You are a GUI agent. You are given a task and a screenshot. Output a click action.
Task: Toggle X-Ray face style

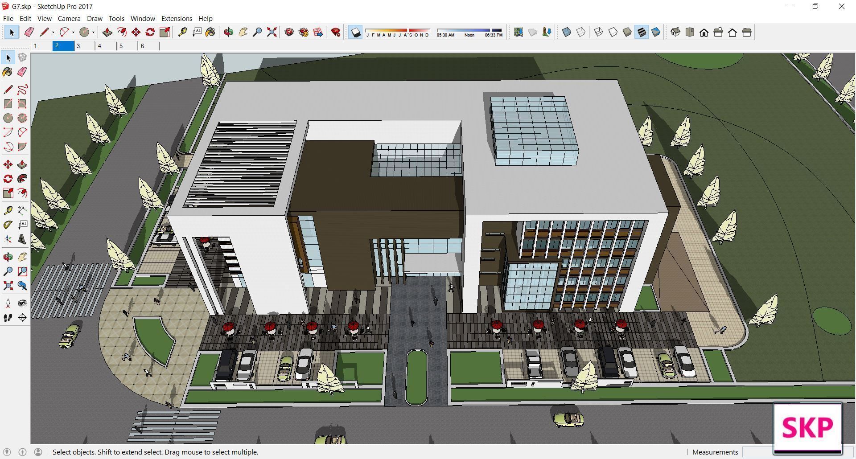point(567,32)
